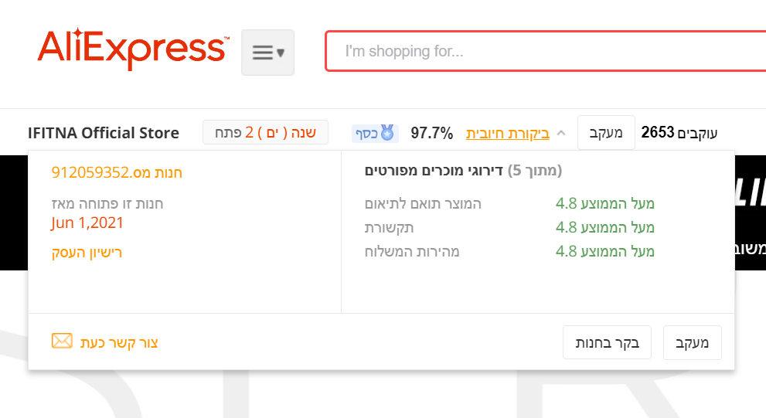The height and width of the screenshot is (418, 766).
Task: Collapse the store details chevron
Action: [x=562, y=133]
